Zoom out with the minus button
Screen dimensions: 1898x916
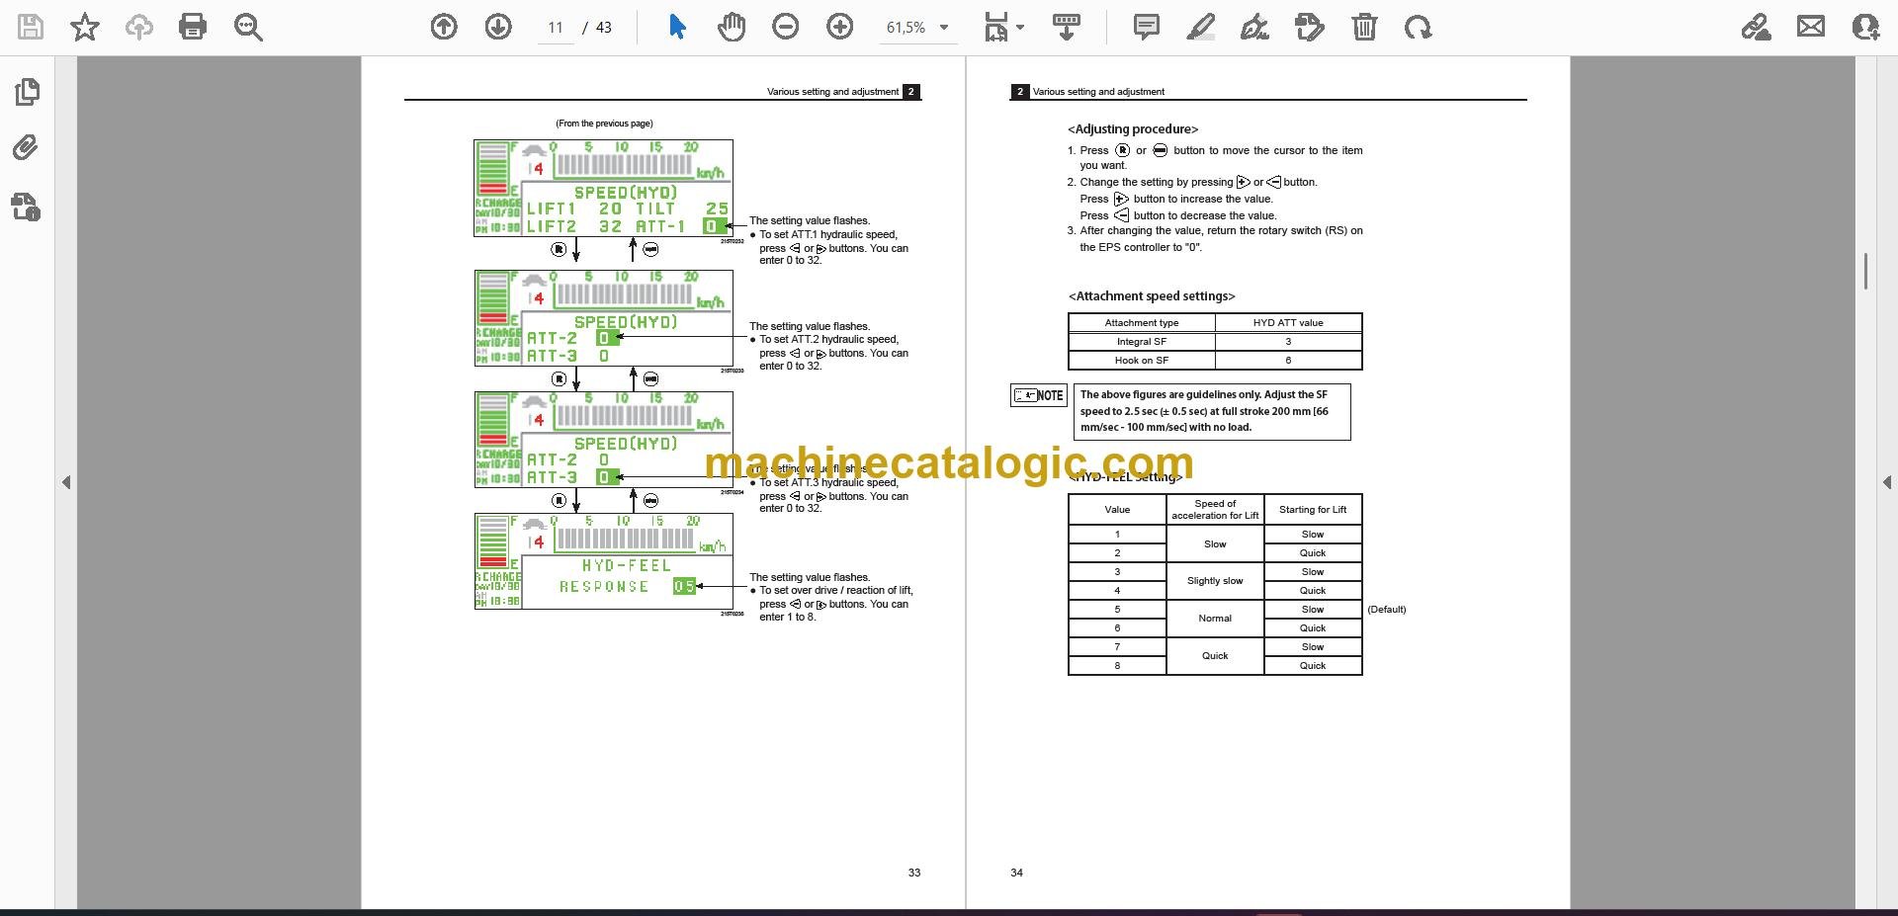786,27
